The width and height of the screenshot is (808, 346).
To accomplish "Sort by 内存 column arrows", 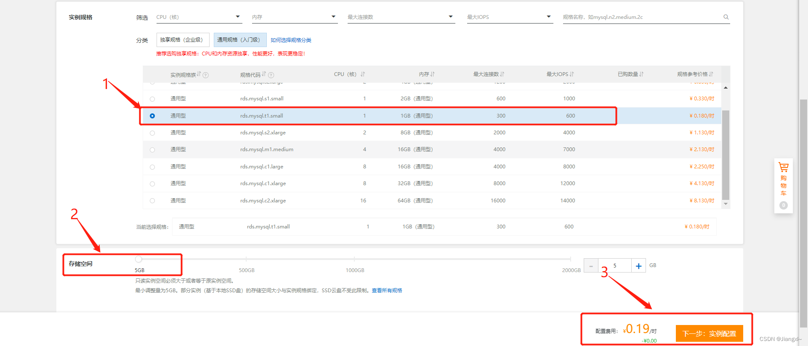I will point(433,74).
